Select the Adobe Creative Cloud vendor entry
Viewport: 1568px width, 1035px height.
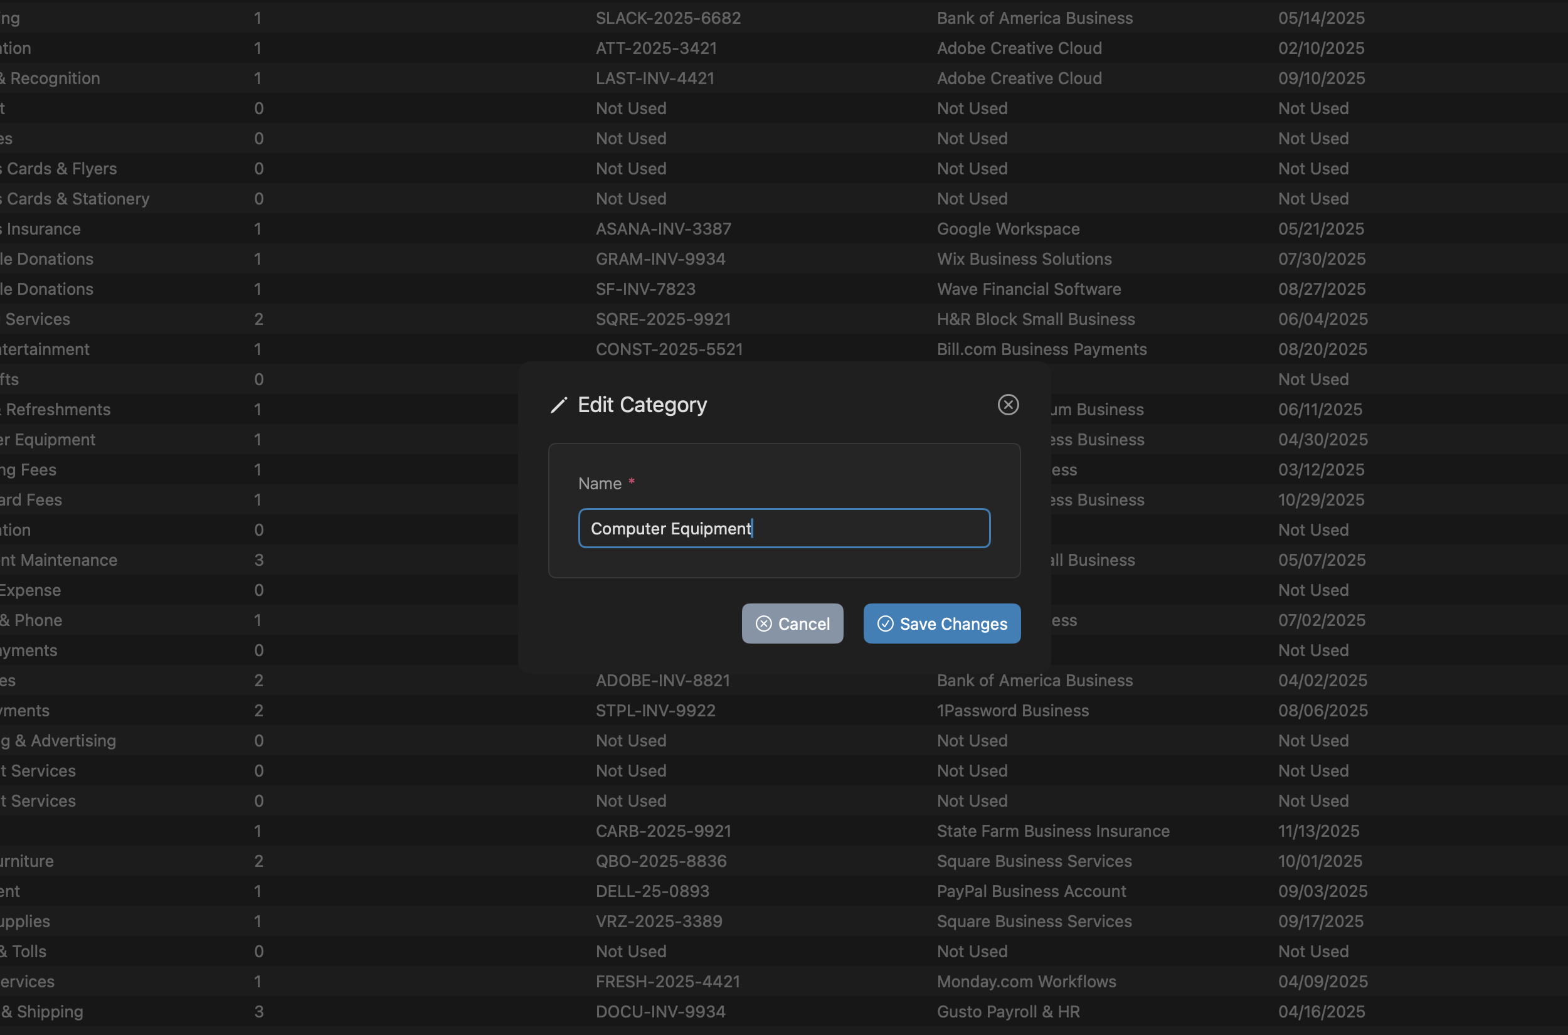(x=1020, y=48)
